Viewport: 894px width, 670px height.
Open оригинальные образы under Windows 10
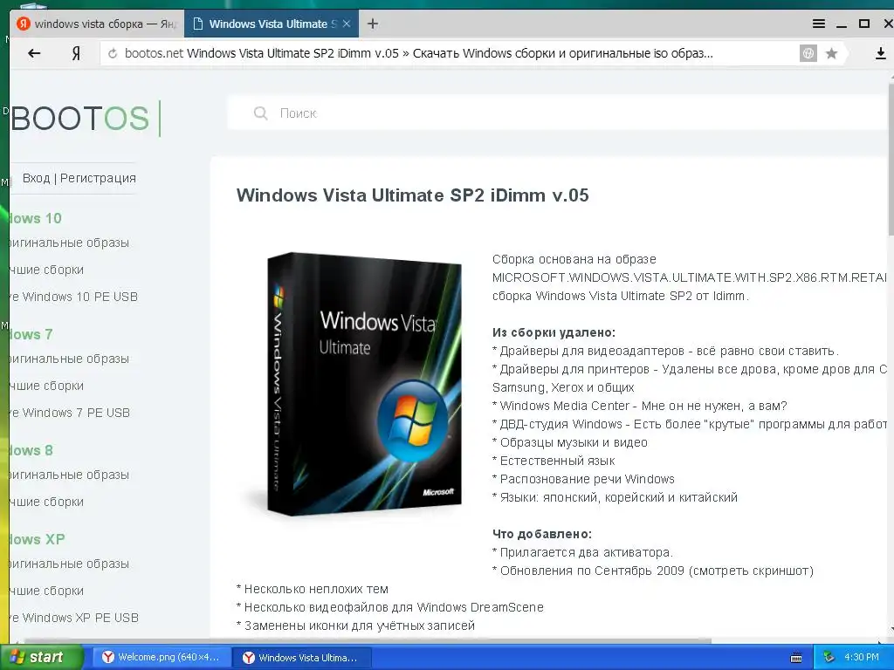pos(69,243)
